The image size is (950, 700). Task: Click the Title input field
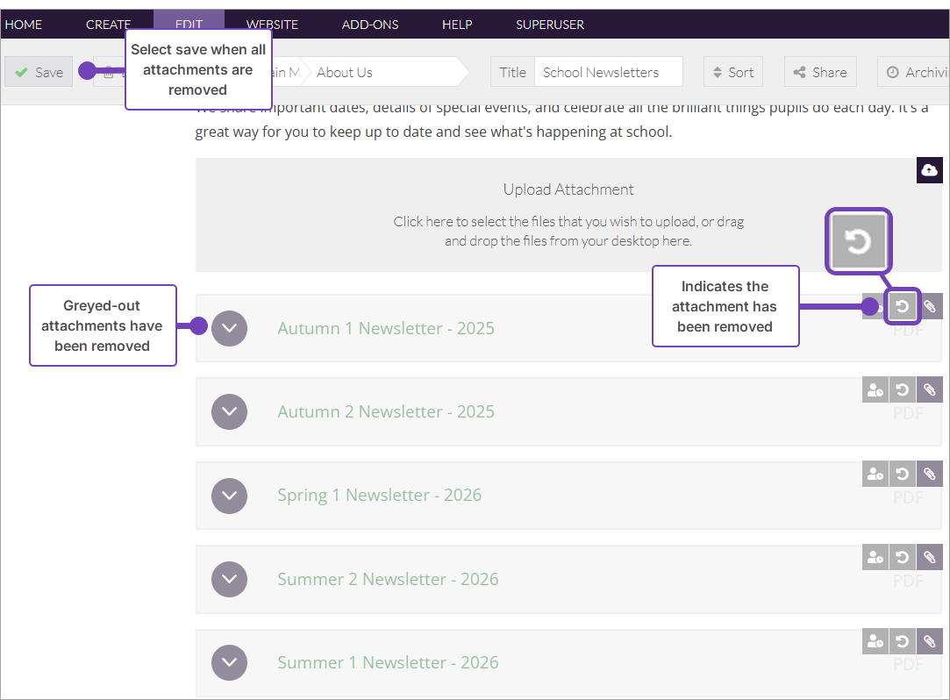(608, 73)
